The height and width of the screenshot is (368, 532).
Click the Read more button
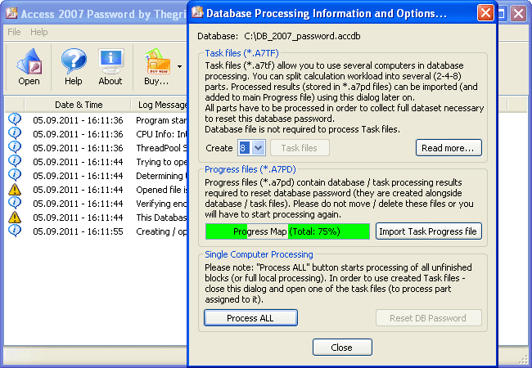449,148
